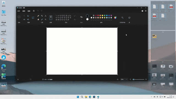Open the 文件 (File) menu
Viewport: 176px width, 99px height.
tap(19, 11)
